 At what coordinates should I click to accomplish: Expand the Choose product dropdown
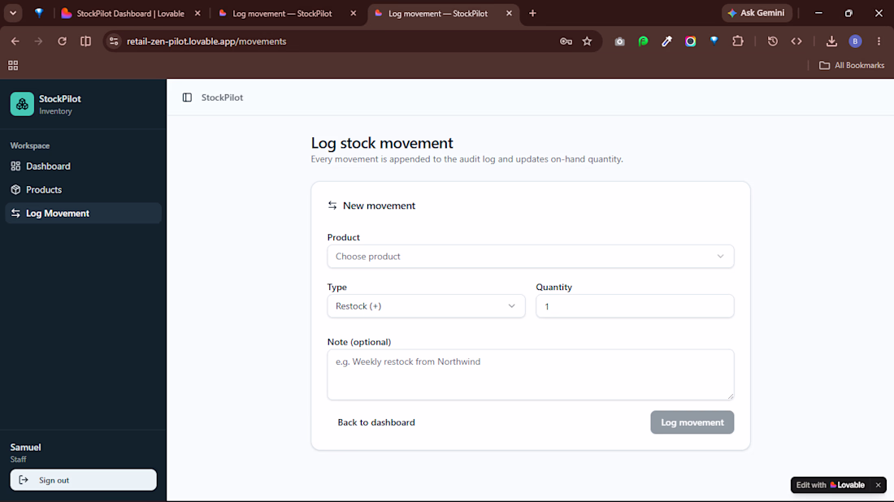(530, 257)
